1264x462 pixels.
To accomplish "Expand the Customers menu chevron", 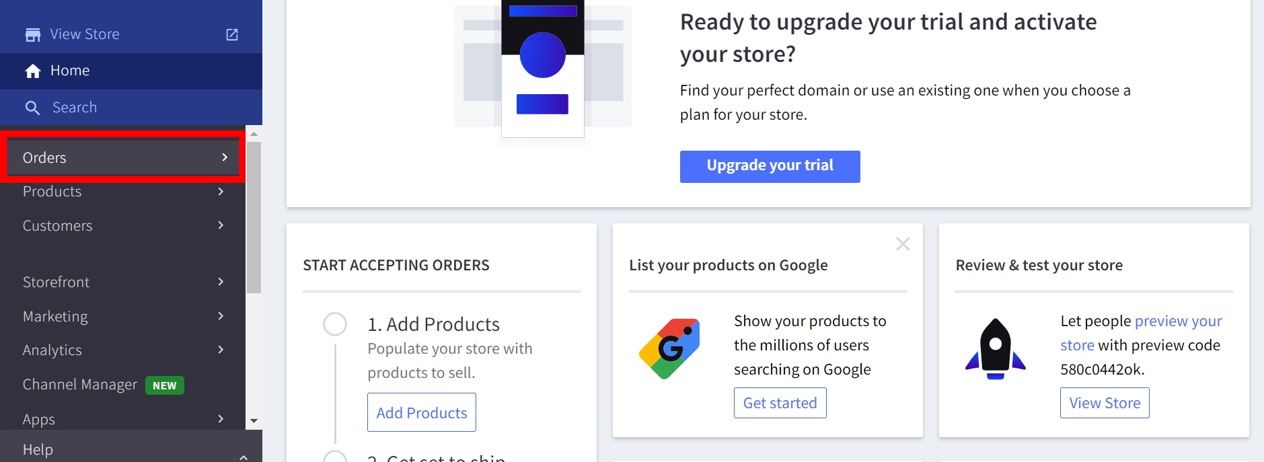I will pyautogui.click(x=221, y=225).
